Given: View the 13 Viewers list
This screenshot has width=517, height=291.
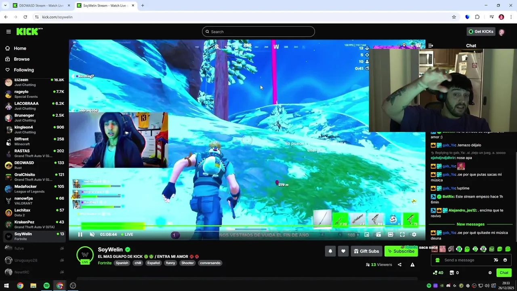Looking at the screenshot, I should 379,265.
